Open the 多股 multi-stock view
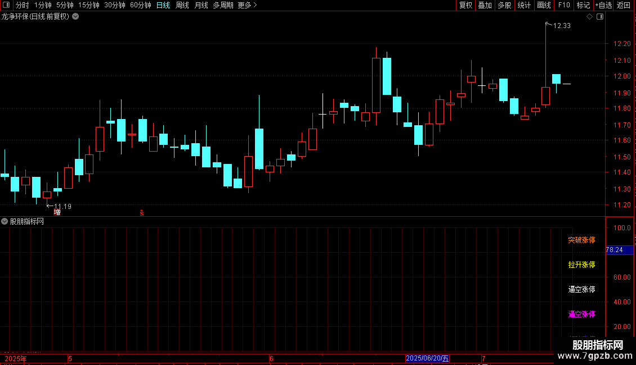Screen dimensions: 636x365 (504, 5)
